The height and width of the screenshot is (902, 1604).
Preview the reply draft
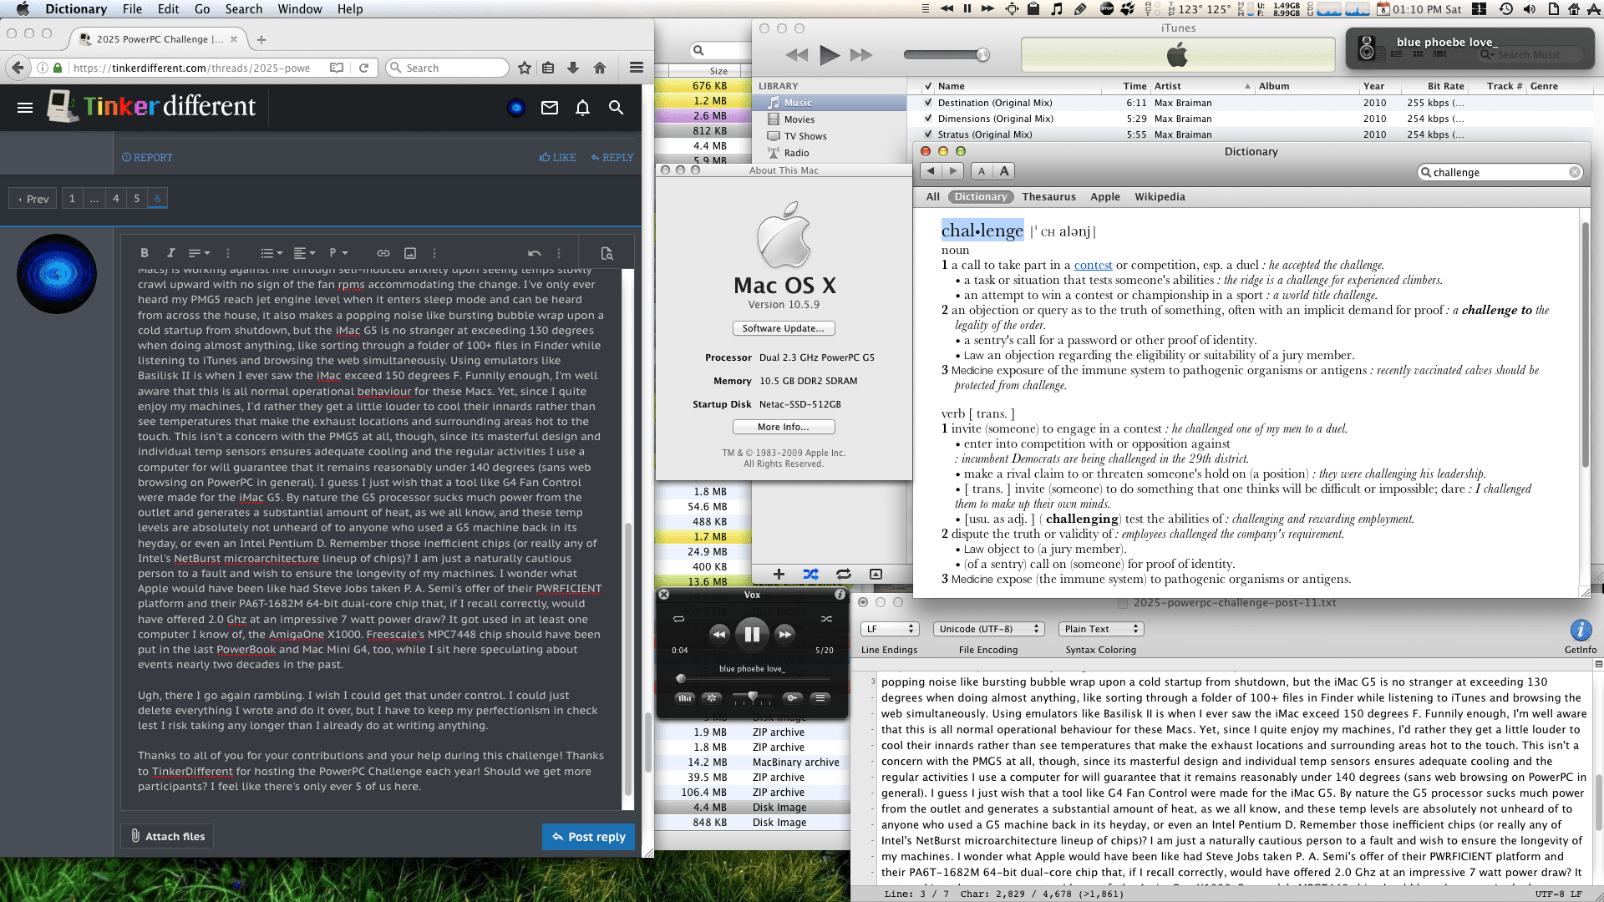tap(607, 253)
